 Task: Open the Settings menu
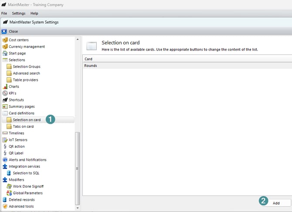click(x=19, y=13)
